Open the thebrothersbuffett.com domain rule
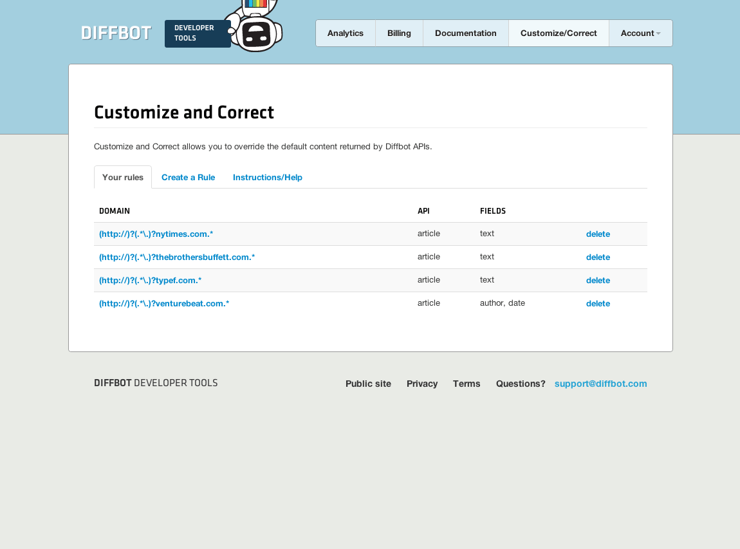740x549 pixels. 177,257
